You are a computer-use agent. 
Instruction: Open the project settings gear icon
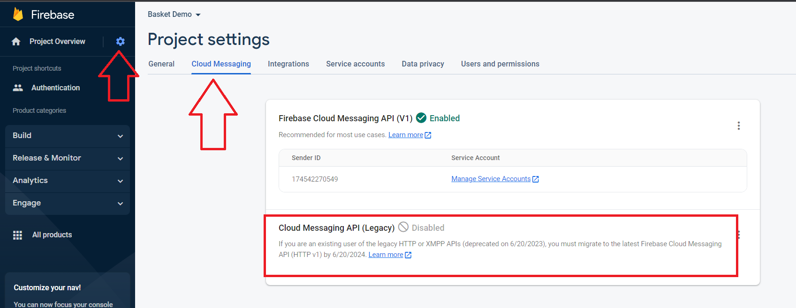[x=121, y=42]
